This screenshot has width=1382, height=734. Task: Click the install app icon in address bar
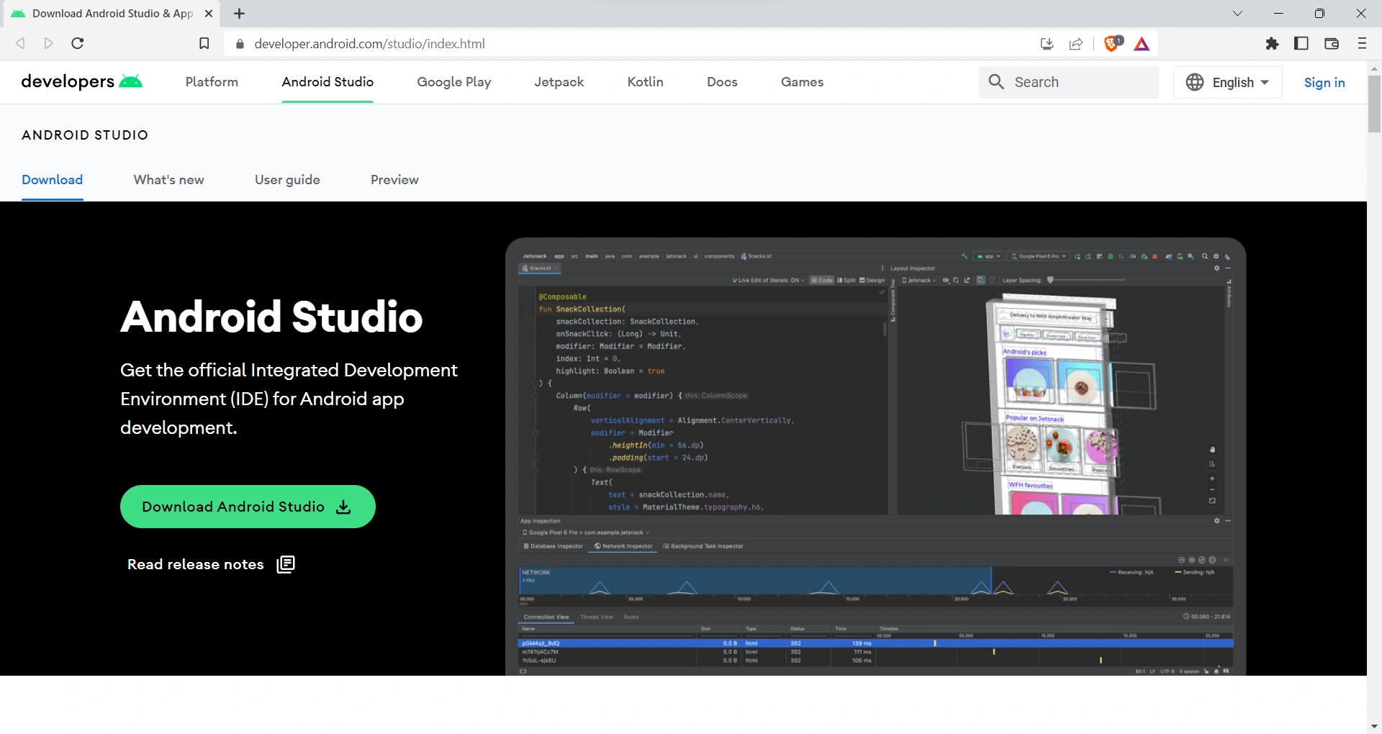1047,44
